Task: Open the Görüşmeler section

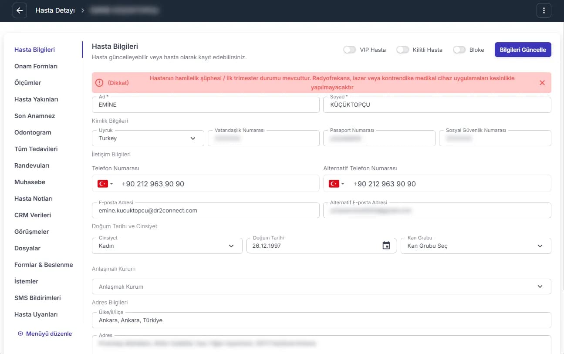Action: coord(31,232)
